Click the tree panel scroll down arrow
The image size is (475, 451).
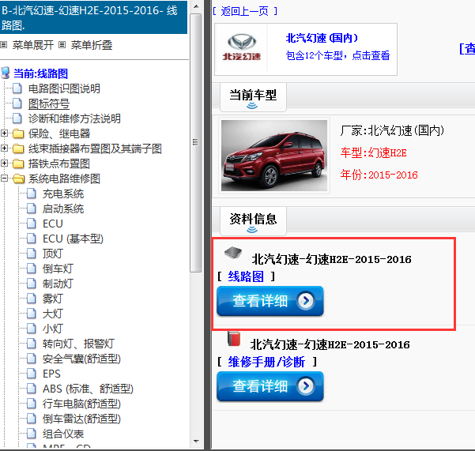click(x=196, y=442)
